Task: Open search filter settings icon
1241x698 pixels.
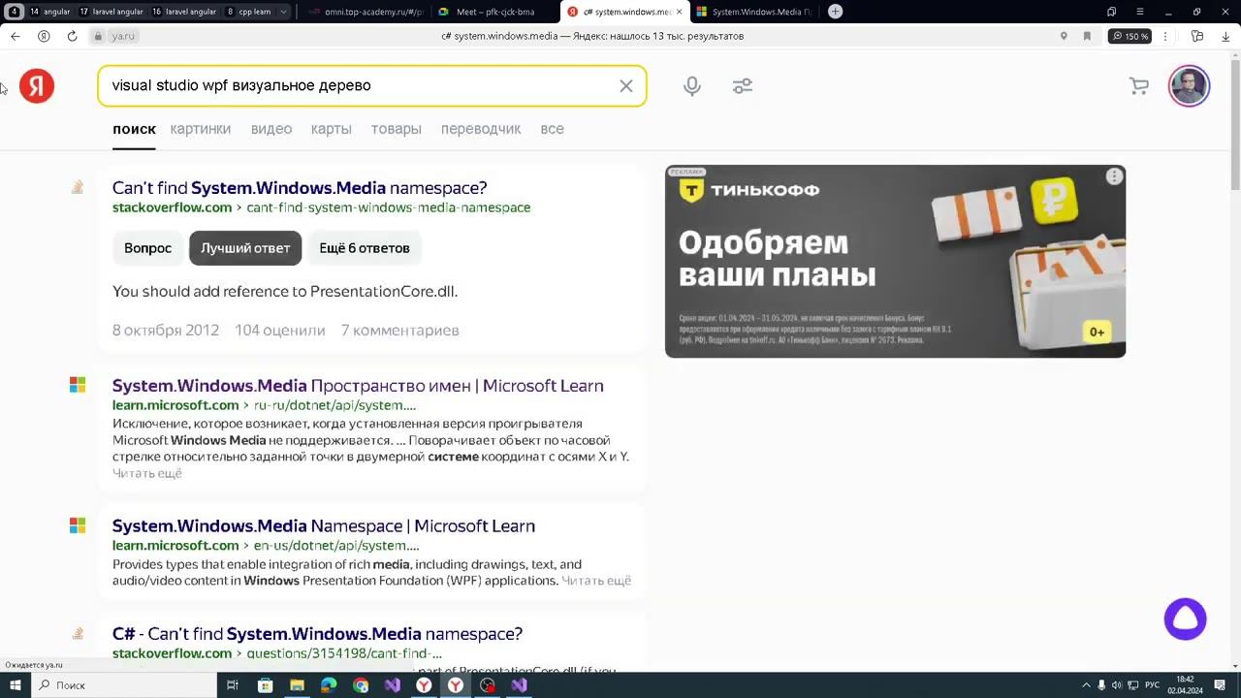Action: [x=743, y=86]
